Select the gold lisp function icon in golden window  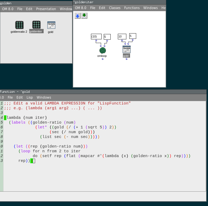pyautogui.click(x=51, y=25)
